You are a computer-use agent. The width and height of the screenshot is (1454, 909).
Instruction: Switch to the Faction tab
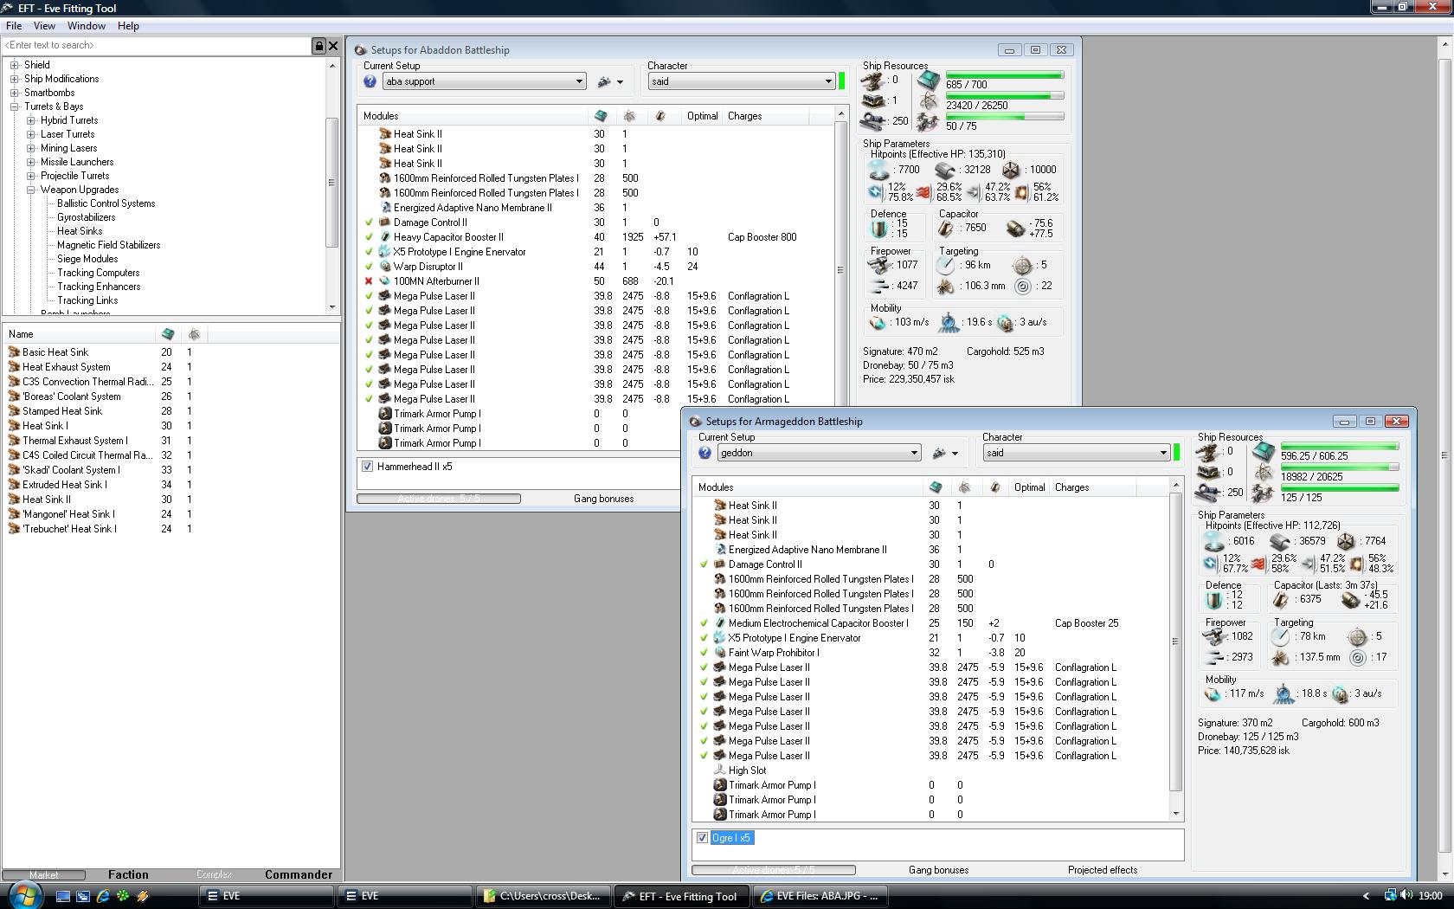(x=128, y=874)
